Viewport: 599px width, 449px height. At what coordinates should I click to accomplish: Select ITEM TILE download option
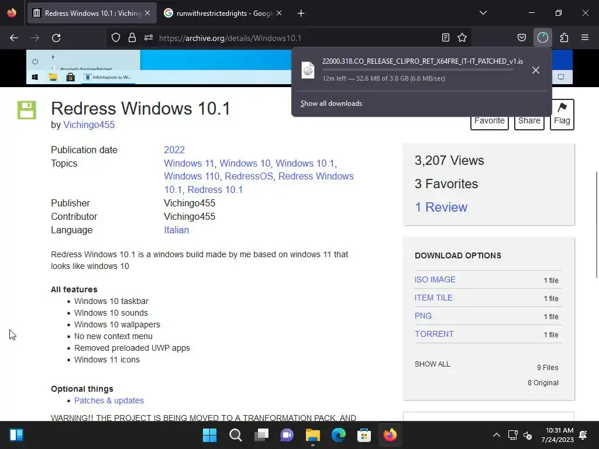[x=433, y=298]
